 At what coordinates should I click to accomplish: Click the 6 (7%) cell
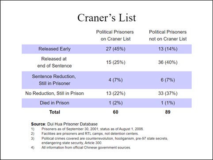click(x=168, y=80)
